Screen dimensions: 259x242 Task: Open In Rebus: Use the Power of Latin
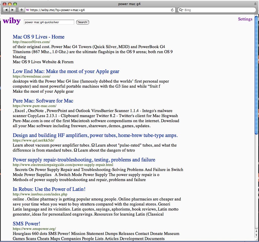[49, 189]
